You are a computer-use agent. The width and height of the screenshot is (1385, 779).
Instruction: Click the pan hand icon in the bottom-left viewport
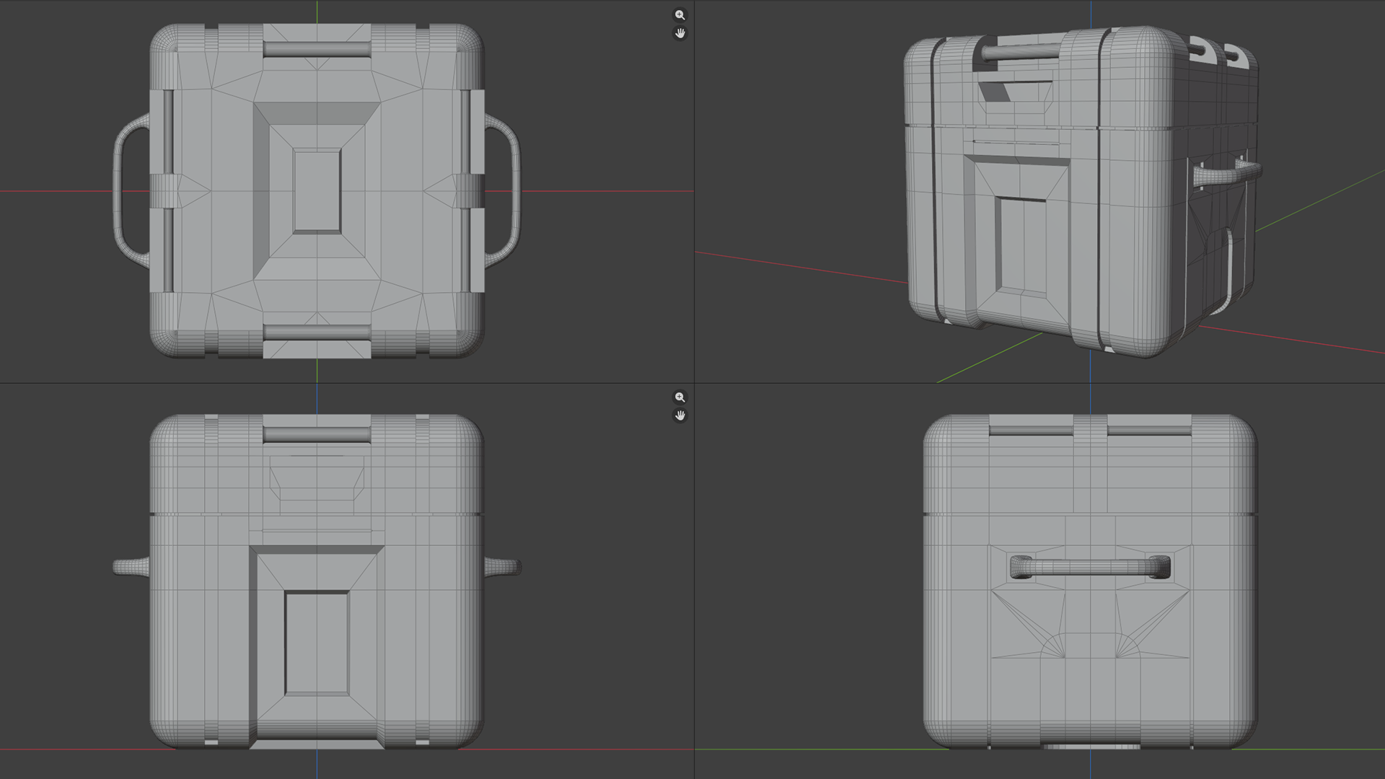click(680, 415)
